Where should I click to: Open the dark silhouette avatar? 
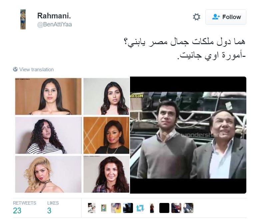pos(128,208)
